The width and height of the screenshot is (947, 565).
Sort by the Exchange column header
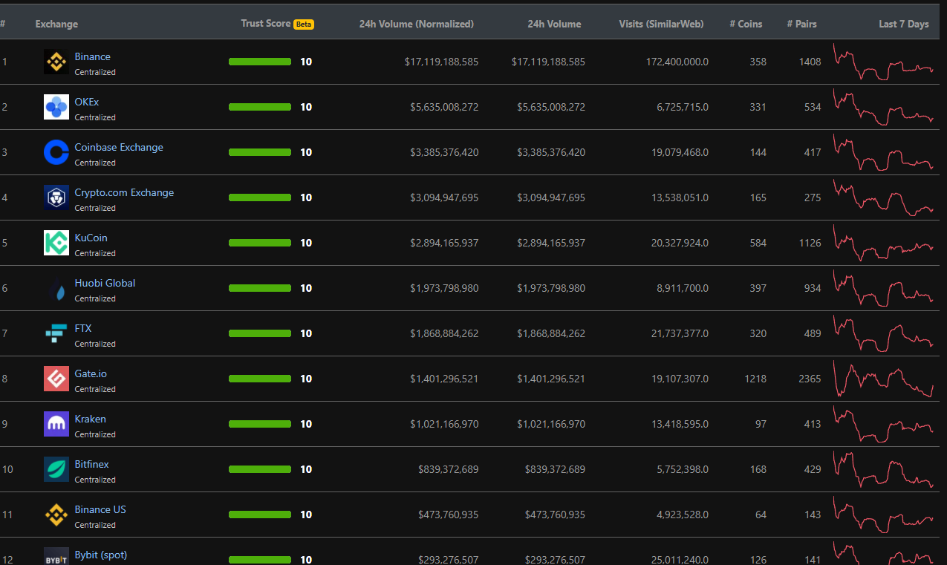point(56,24)
